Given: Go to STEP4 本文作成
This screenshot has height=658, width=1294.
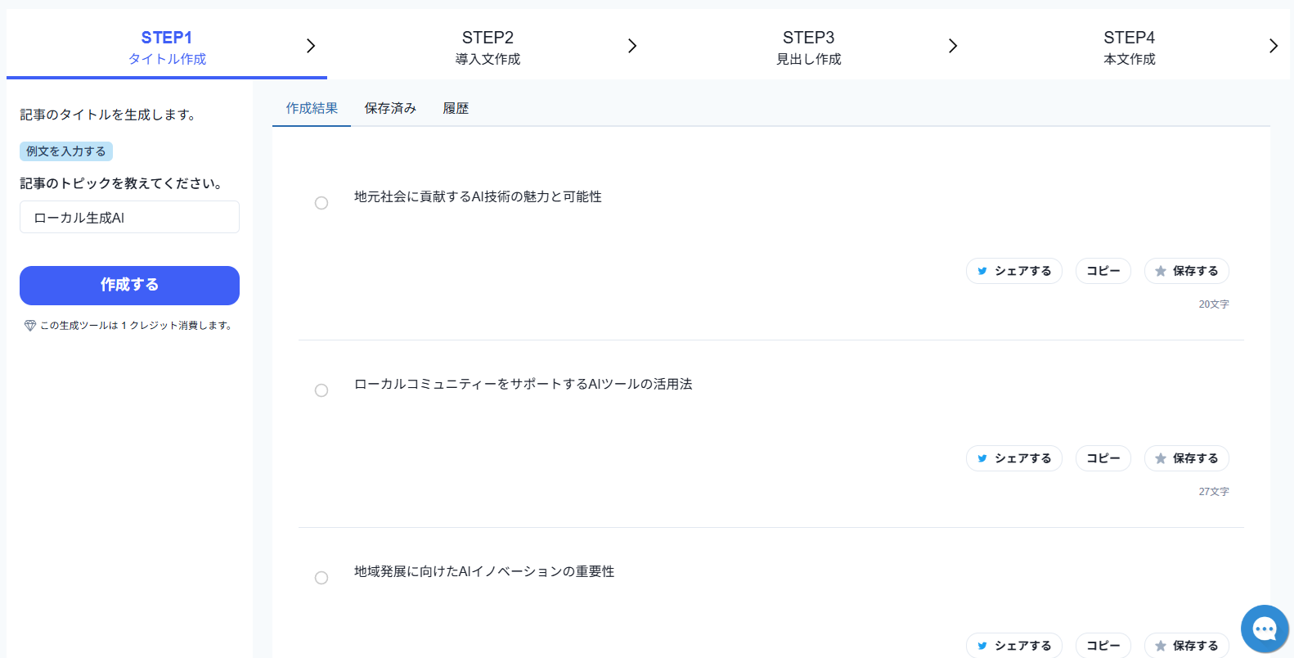Looking at the screenshot, I should point(1129,47).
